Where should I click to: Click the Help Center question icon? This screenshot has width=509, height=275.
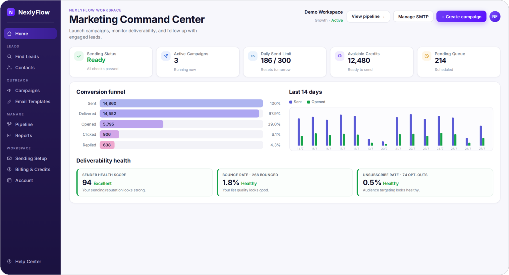[9, 261]
